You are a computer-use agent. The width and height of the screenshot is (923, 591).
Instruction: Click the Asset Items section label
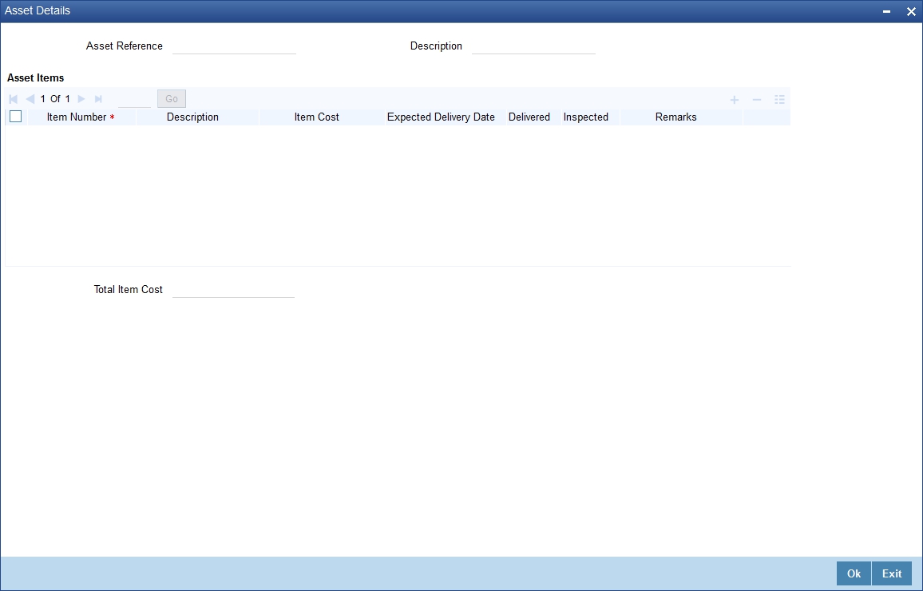pyautogui.click(x=36, y=77)
